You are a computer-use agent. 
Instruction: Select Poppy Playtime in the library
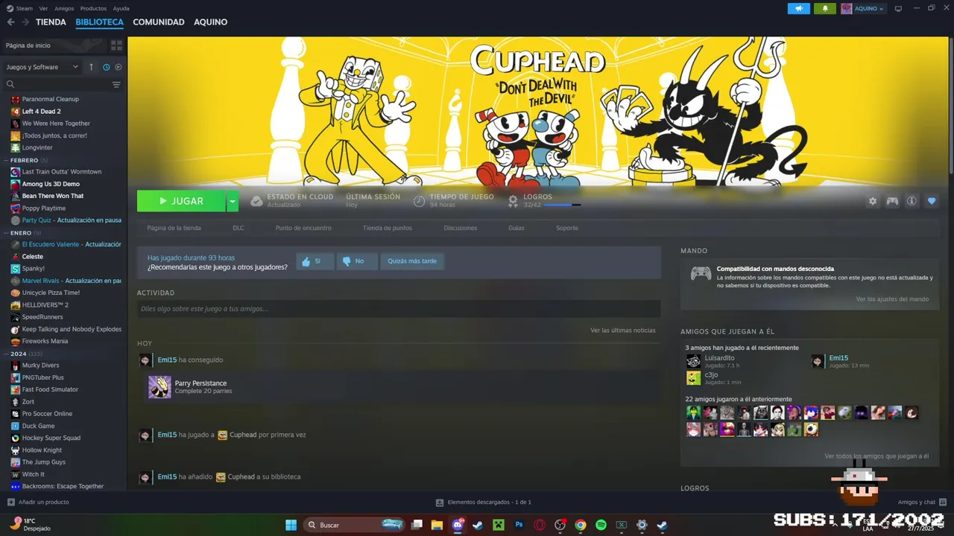point(44,208)
